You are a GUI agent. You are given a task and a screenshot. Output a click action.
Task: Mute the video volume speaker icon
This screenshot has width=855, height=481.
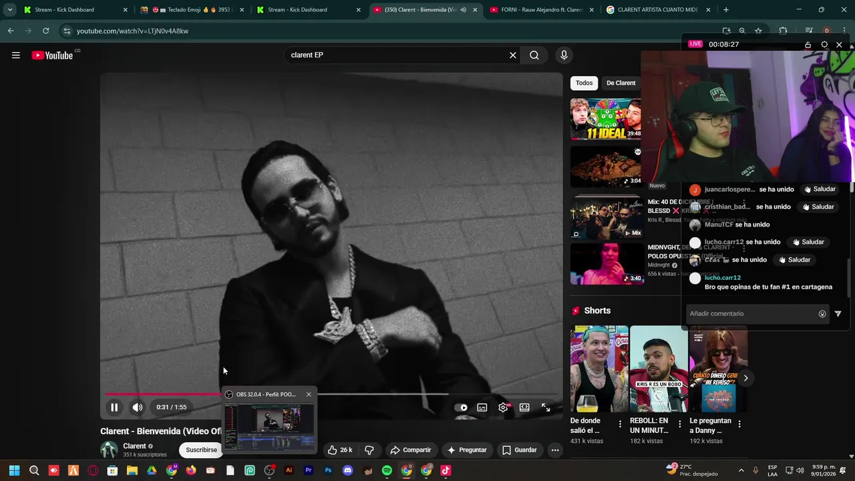tap(137, 407)
